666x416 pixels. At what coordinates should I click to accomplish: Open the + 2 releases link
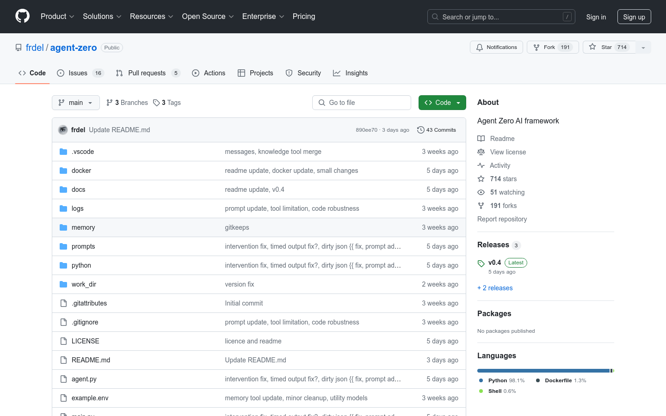(495, 288)
